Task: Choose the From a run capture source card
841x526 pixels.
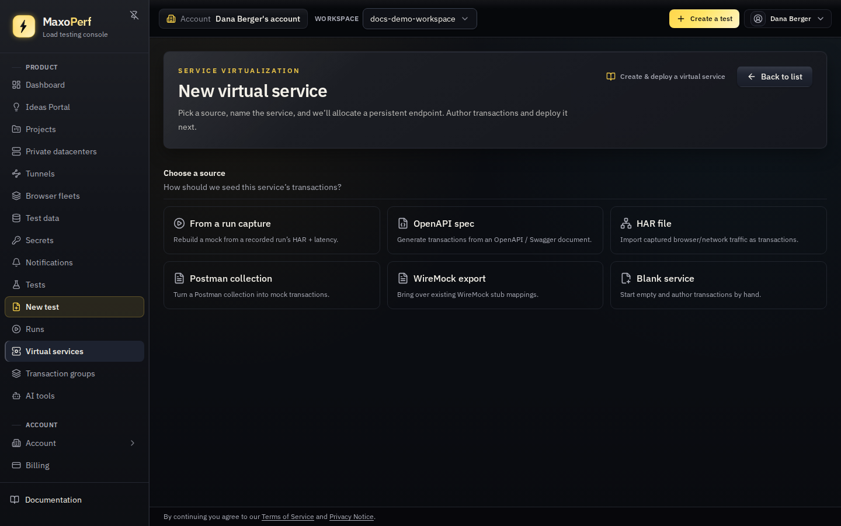Action: (272, 230)
